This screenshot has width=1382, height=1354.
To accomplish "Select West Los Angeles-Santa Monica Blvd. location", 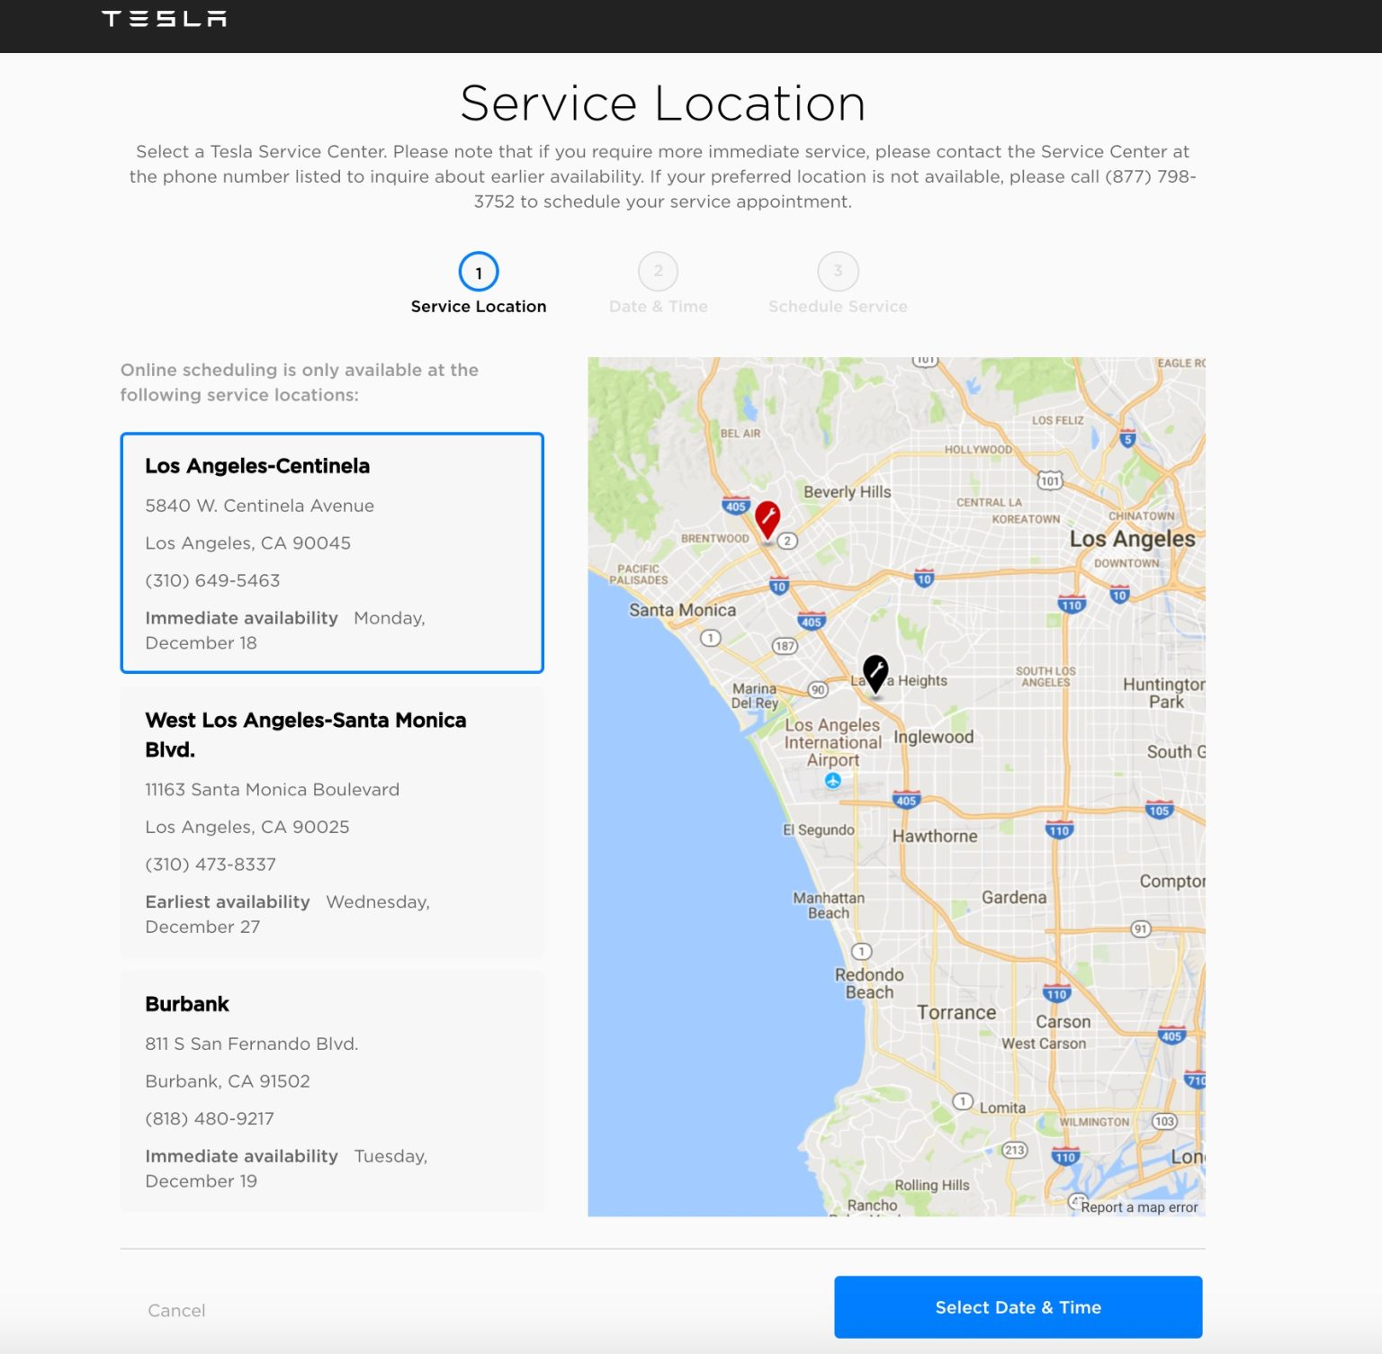I will pyautogui.click(x=332, y=821).
